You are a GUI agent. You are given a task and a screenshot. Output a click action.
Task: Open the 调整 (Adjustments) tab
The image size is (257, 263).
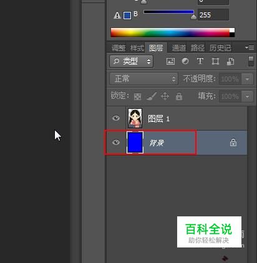coord(119,48)
